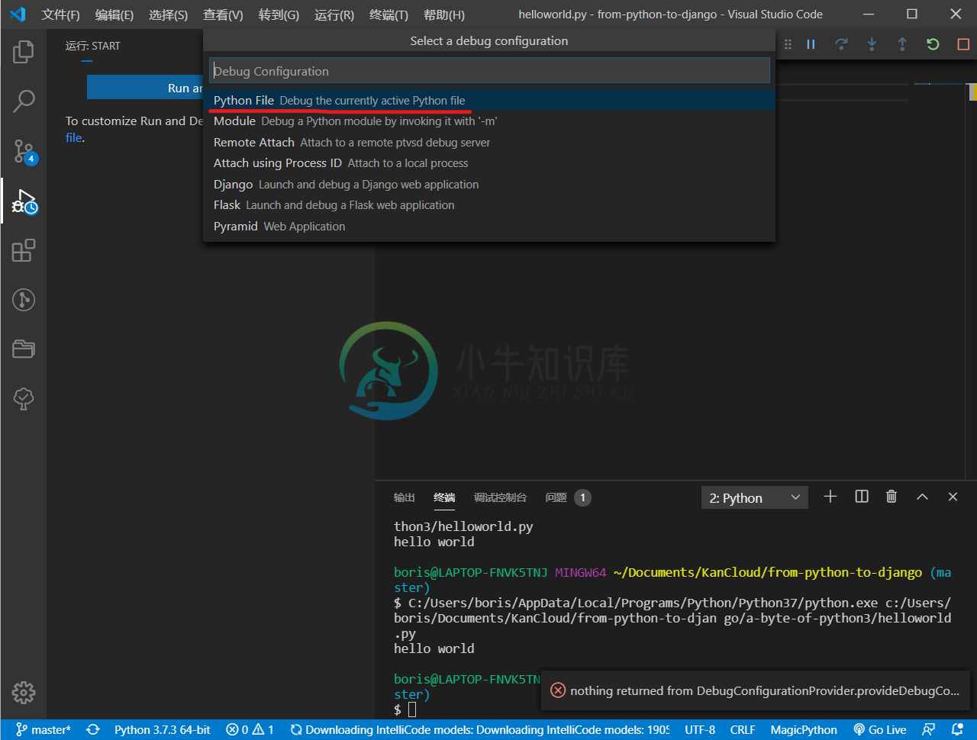Screen dimensions: 977x740
Task: Click the debug Step Over icon
Action: (x=841, y=44)
